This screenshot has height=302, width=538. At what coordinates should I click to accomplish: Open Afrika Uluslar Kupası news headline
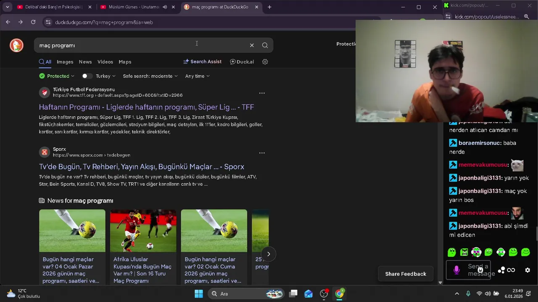coord(143,270)
